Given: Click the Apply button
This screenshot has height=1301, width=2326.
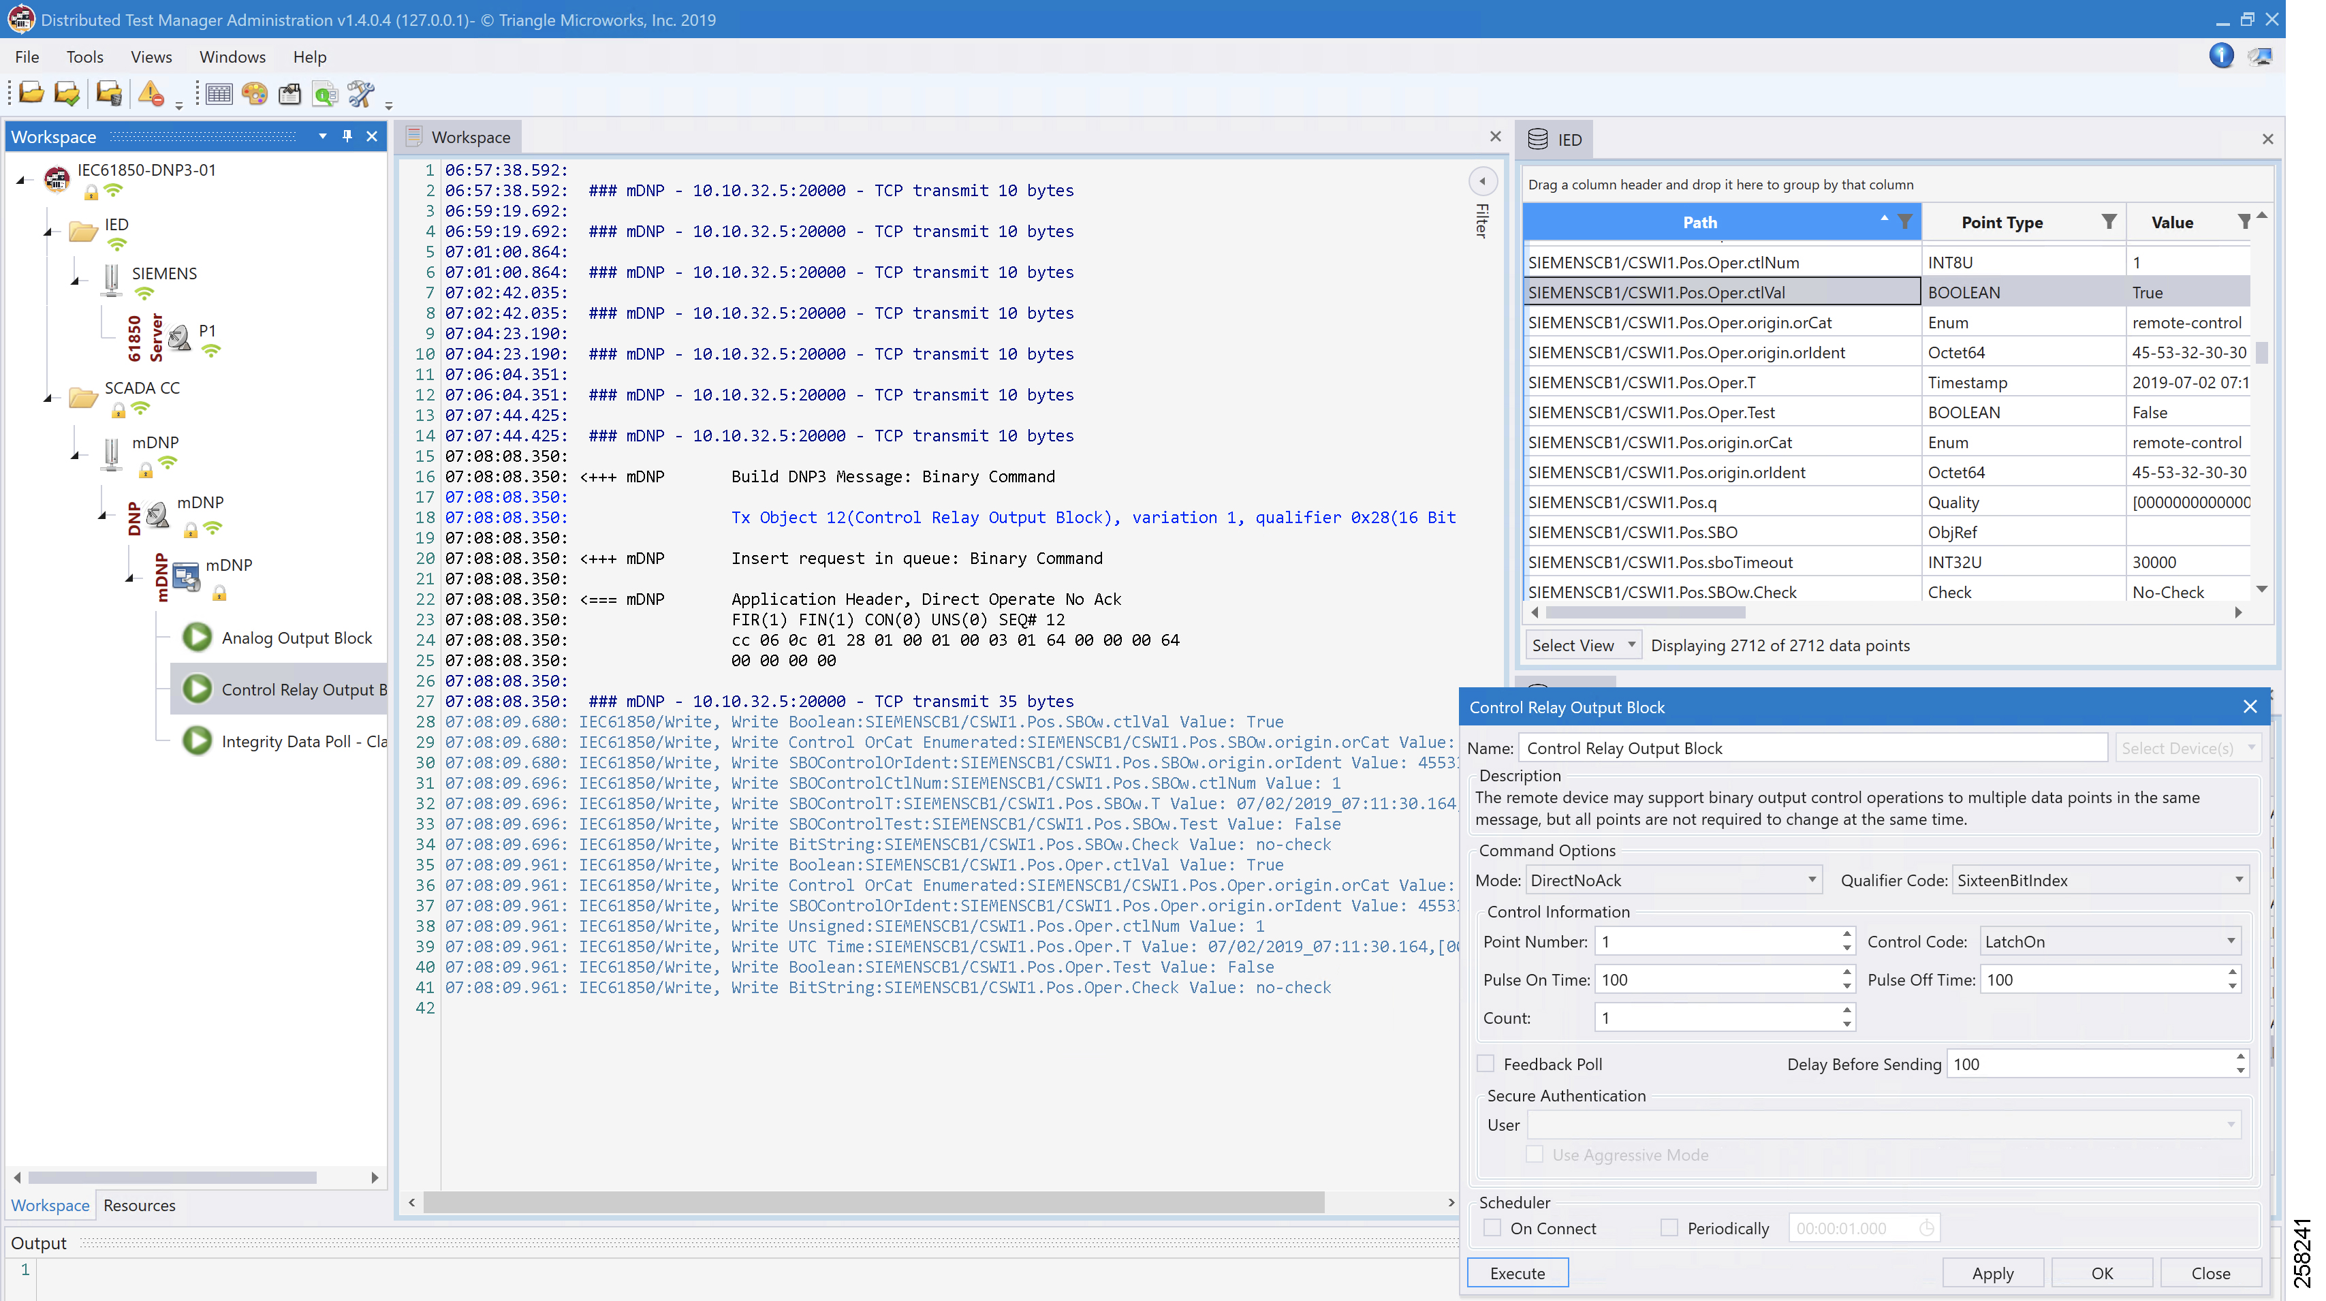Looking at the screenshot, I should coord(1992,1273).
